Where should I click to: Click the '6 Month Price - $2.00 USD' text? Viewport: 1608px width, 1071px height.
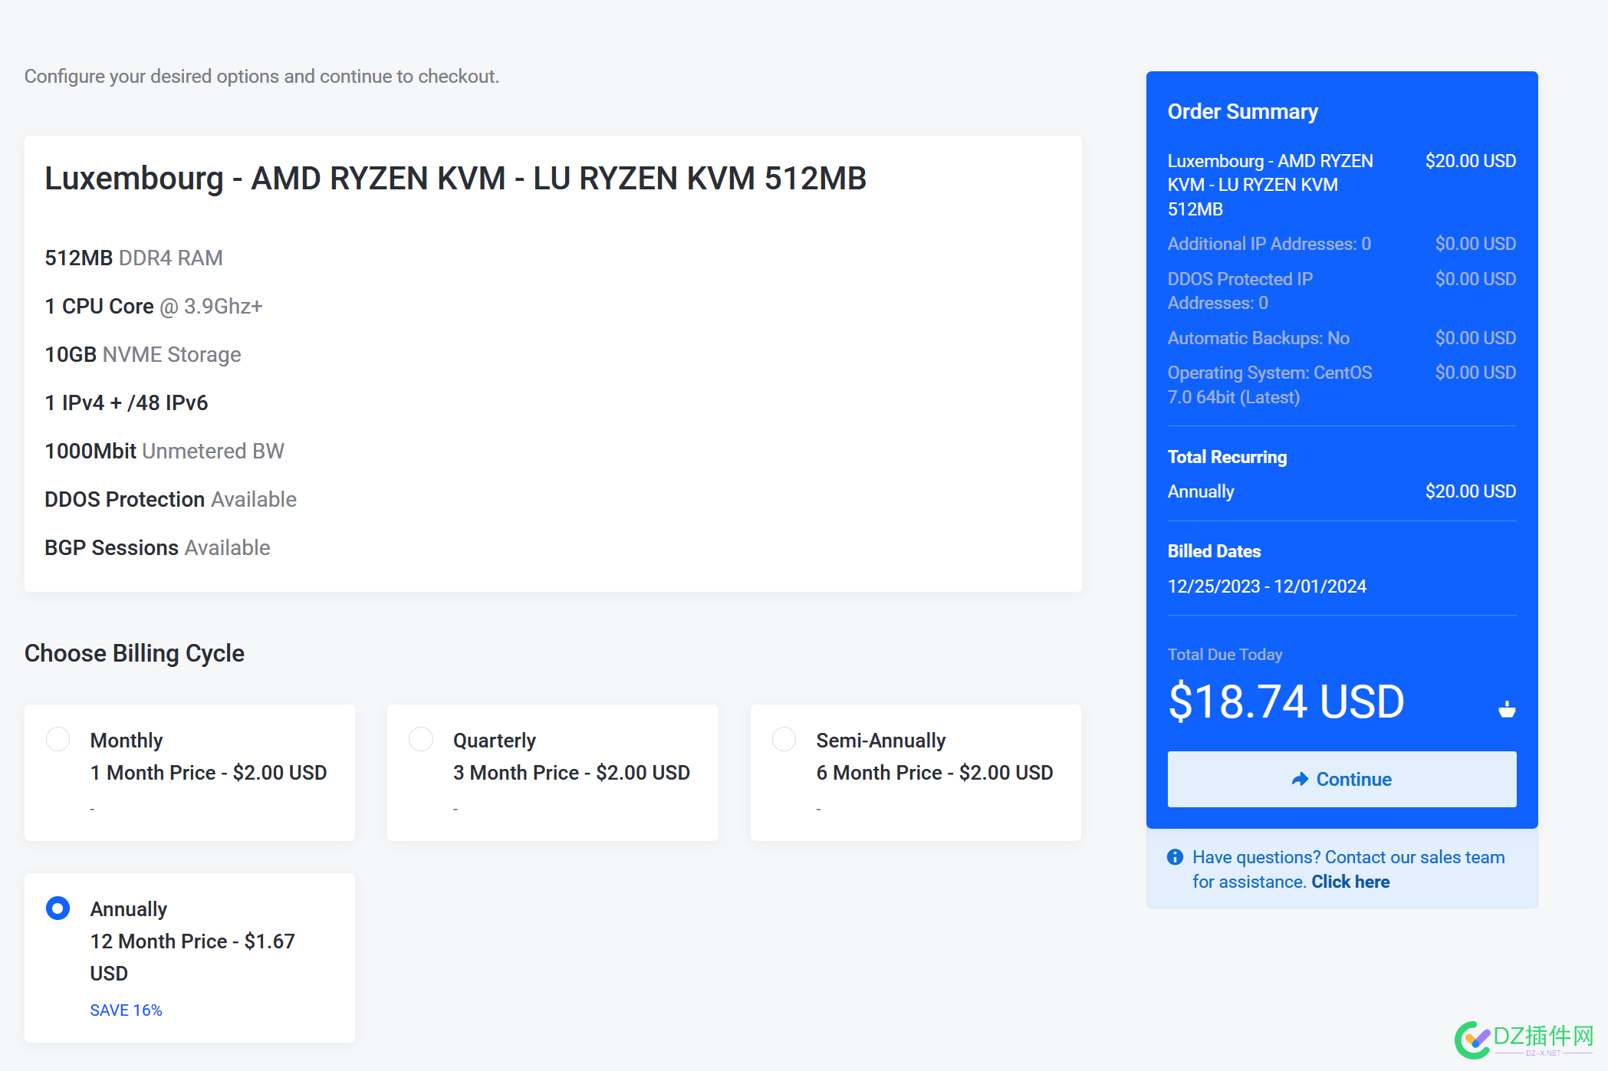pos(935,773)
